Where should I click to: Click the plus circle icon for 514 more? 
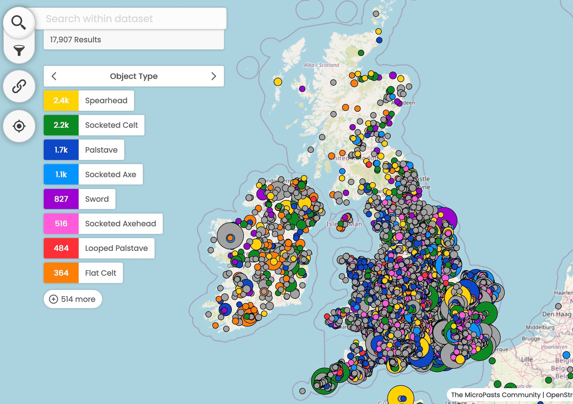coord(53,299)
